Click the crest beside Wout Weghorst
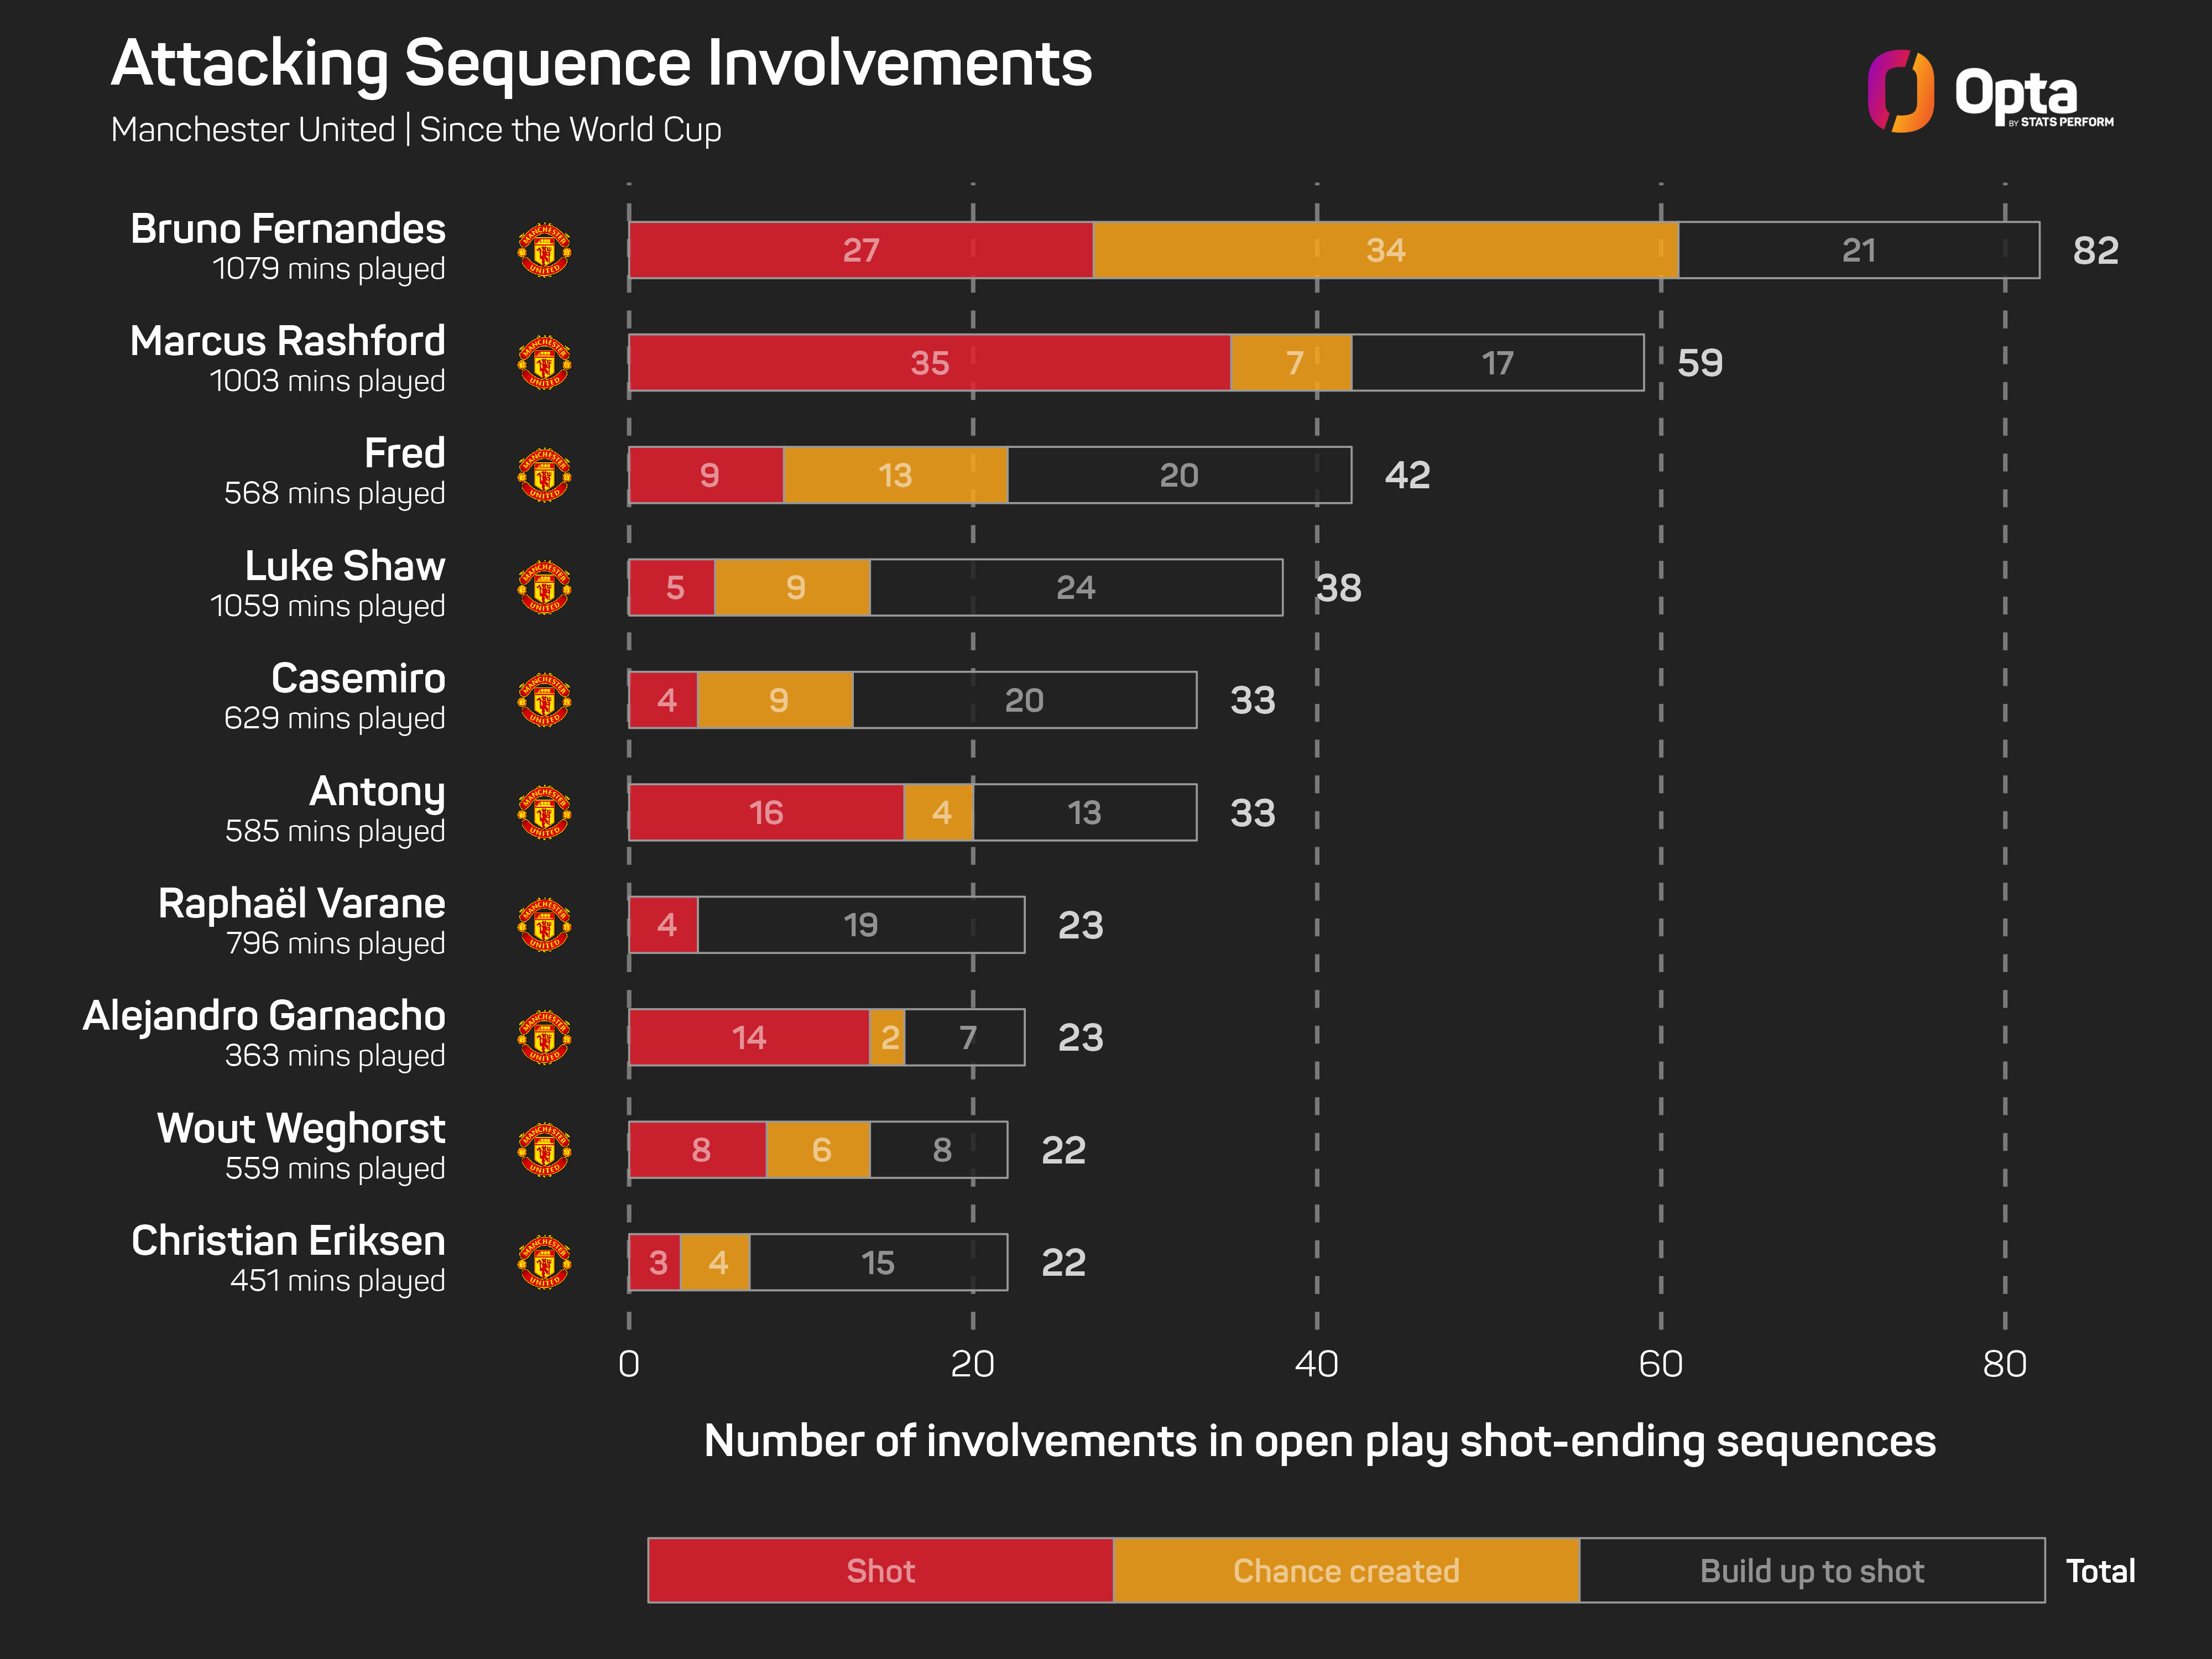This screenshot has width=2212, height=1659. (x=545, y=1150)
